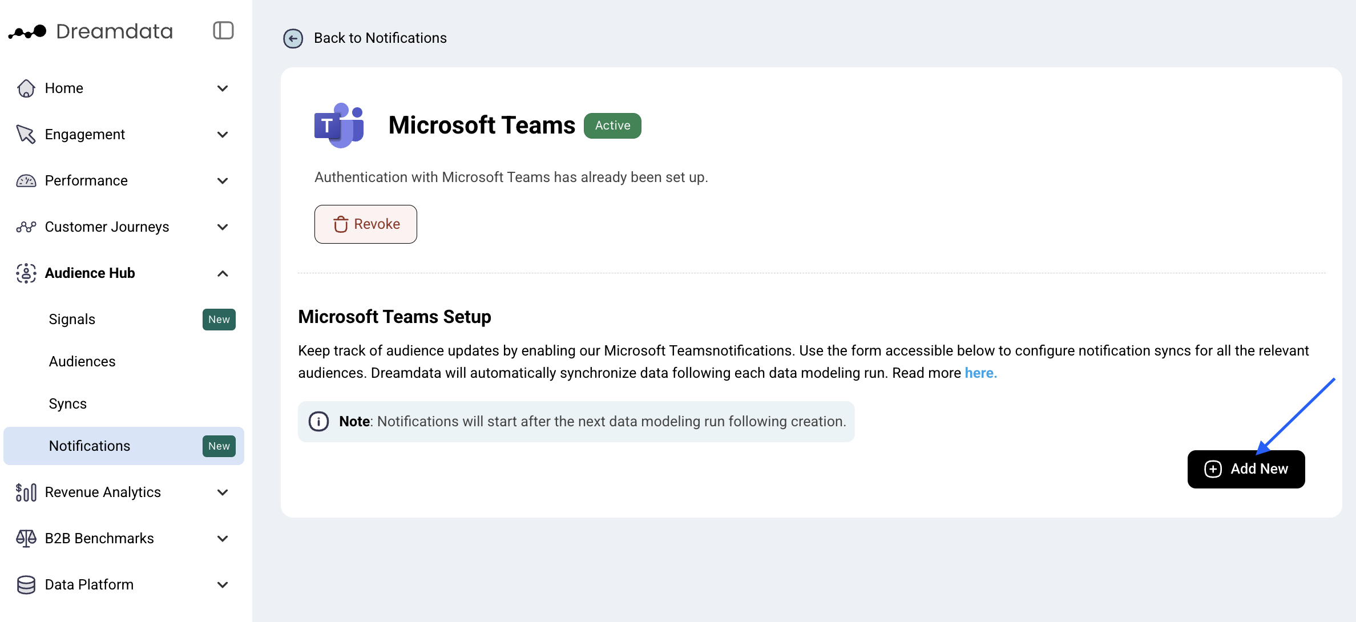Viewport: 1356px width, 622px height.
Task: Collapse the Audience Hub chevron
Action: point(223,273)
